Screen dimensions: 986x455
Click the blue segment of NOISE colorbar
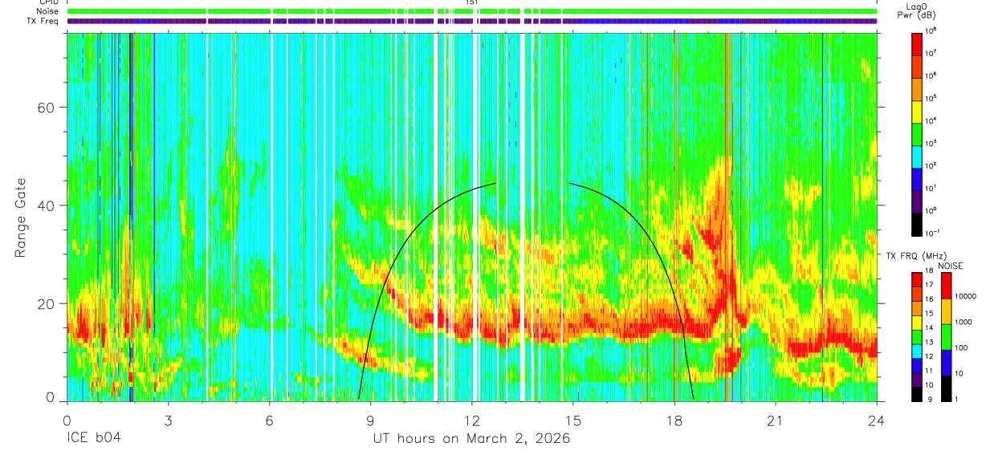pyautogui.click(x=947, y=363)
